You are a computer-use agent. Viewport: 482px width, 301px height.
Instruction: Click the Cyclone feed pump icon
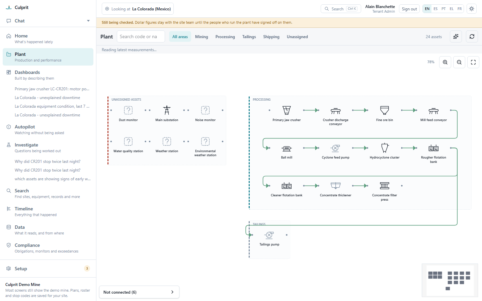[x=335, y=148]
